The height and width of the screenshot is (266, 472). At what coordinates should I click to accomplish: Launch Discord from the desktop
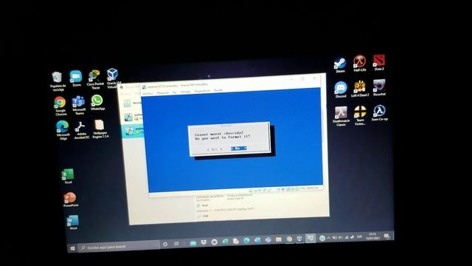tap(341, 90)
